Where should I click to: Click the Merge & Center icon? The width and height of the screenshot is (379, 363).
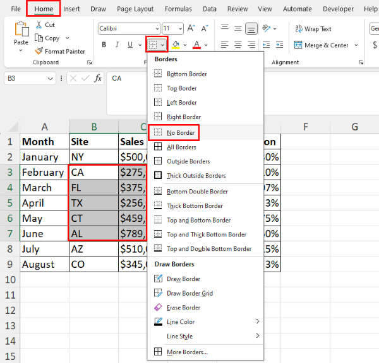(x=298, y=45)
